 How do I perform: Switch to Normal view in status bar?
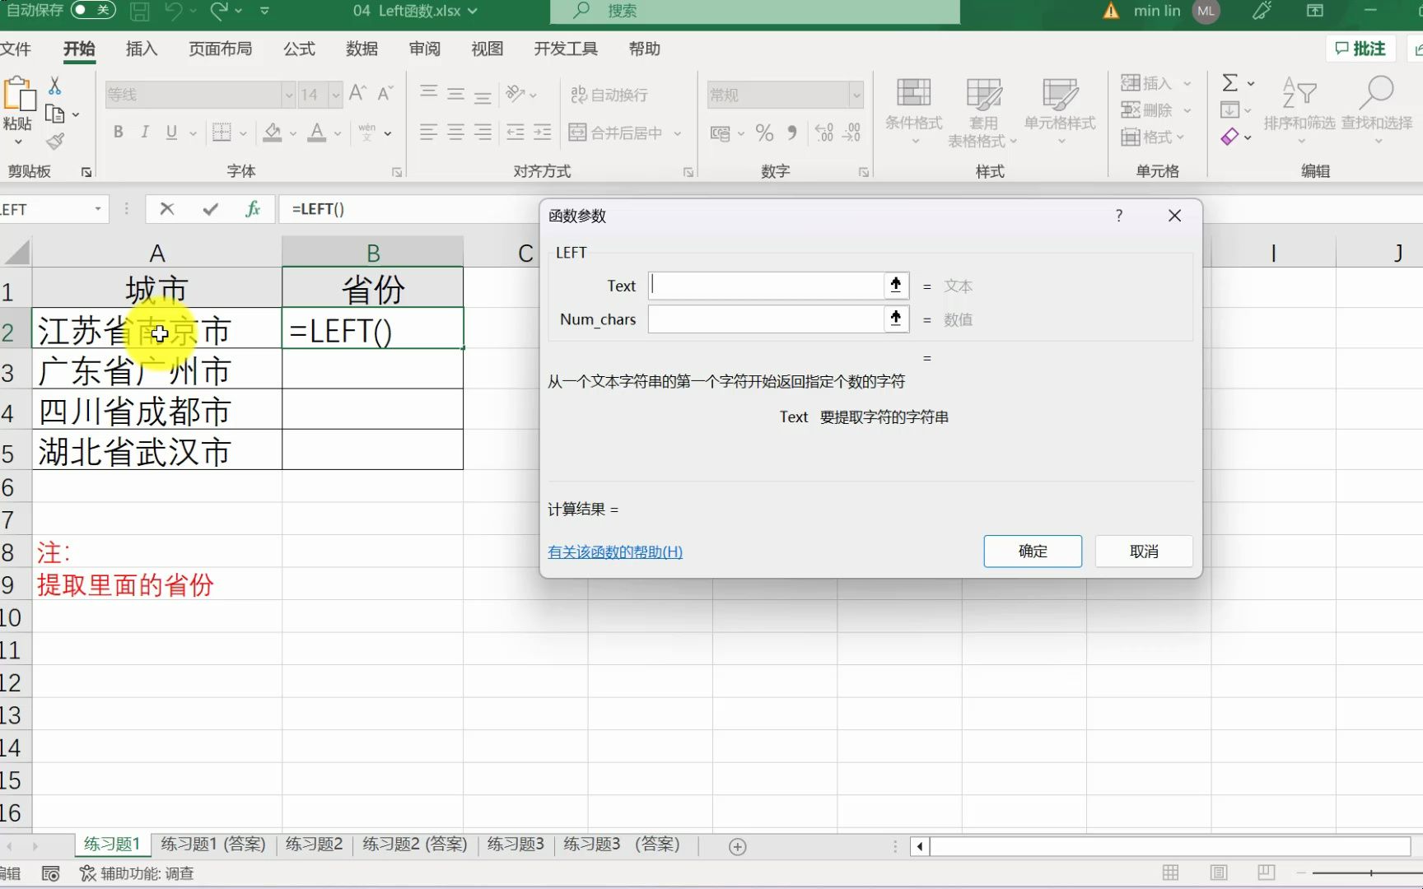1170,873
